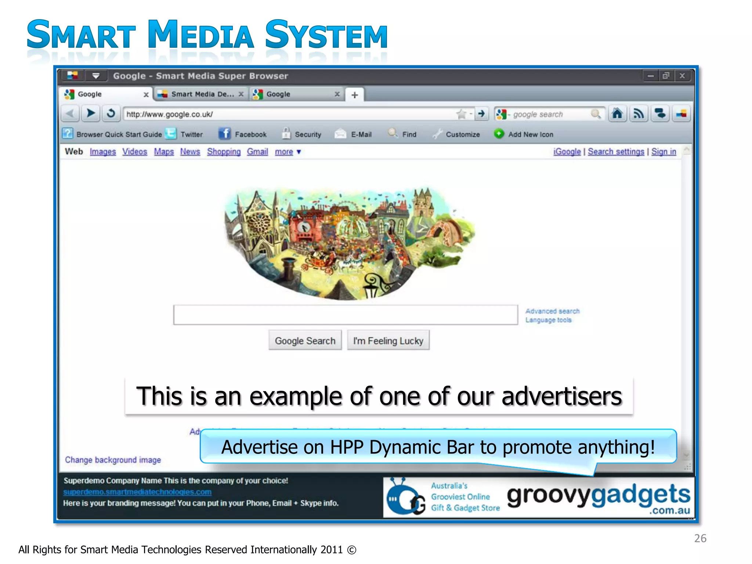The image size is (752, 564).
Task: Click the google search toolbar field
Action: coord(549,114)
